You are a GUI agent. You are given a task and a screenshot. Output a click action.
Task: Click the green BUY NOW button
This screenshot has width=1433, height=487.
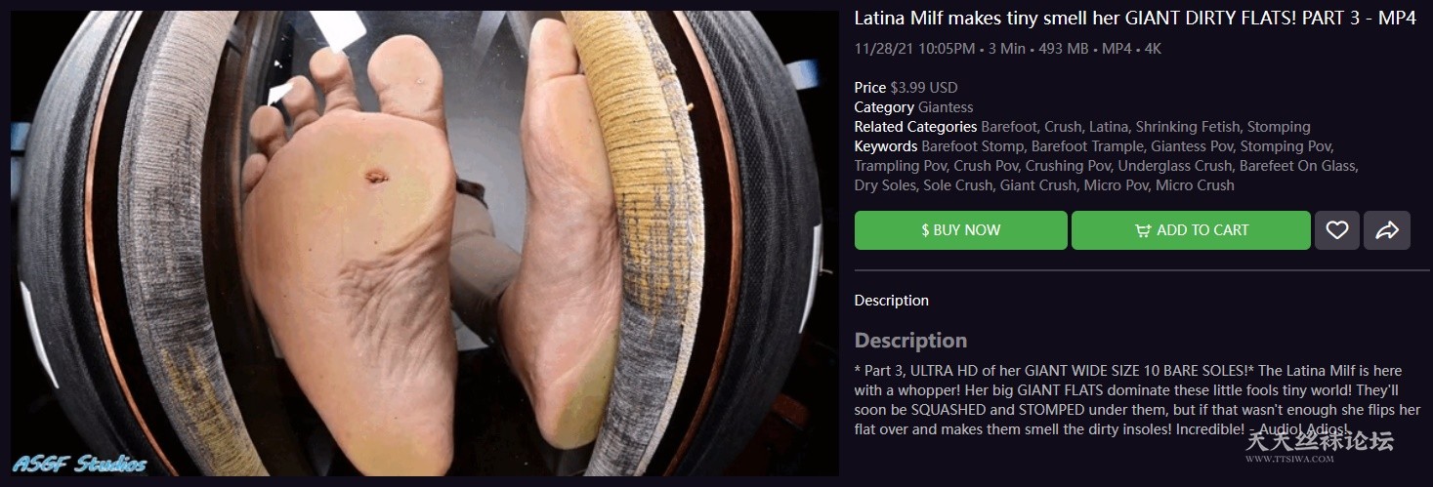point(960,230)
